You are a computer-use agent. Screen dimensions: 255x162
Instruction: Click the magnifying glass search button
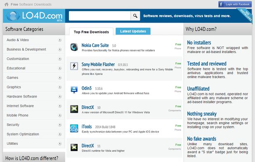click(135, 16)
